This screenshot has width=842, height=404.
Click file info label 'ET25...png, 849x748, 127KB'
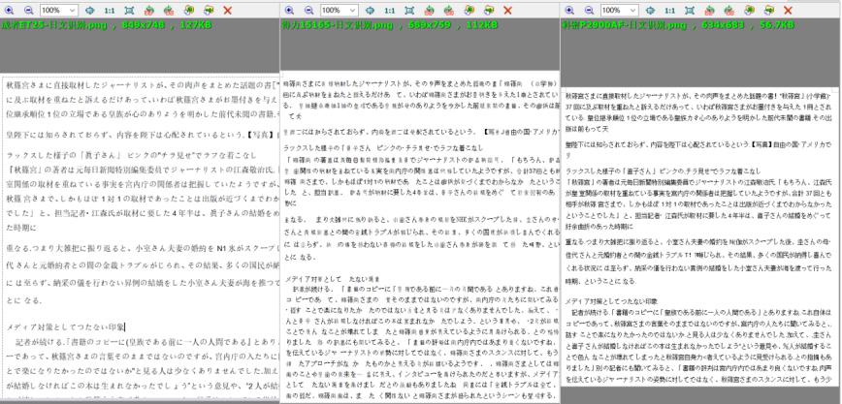point(107,25)
